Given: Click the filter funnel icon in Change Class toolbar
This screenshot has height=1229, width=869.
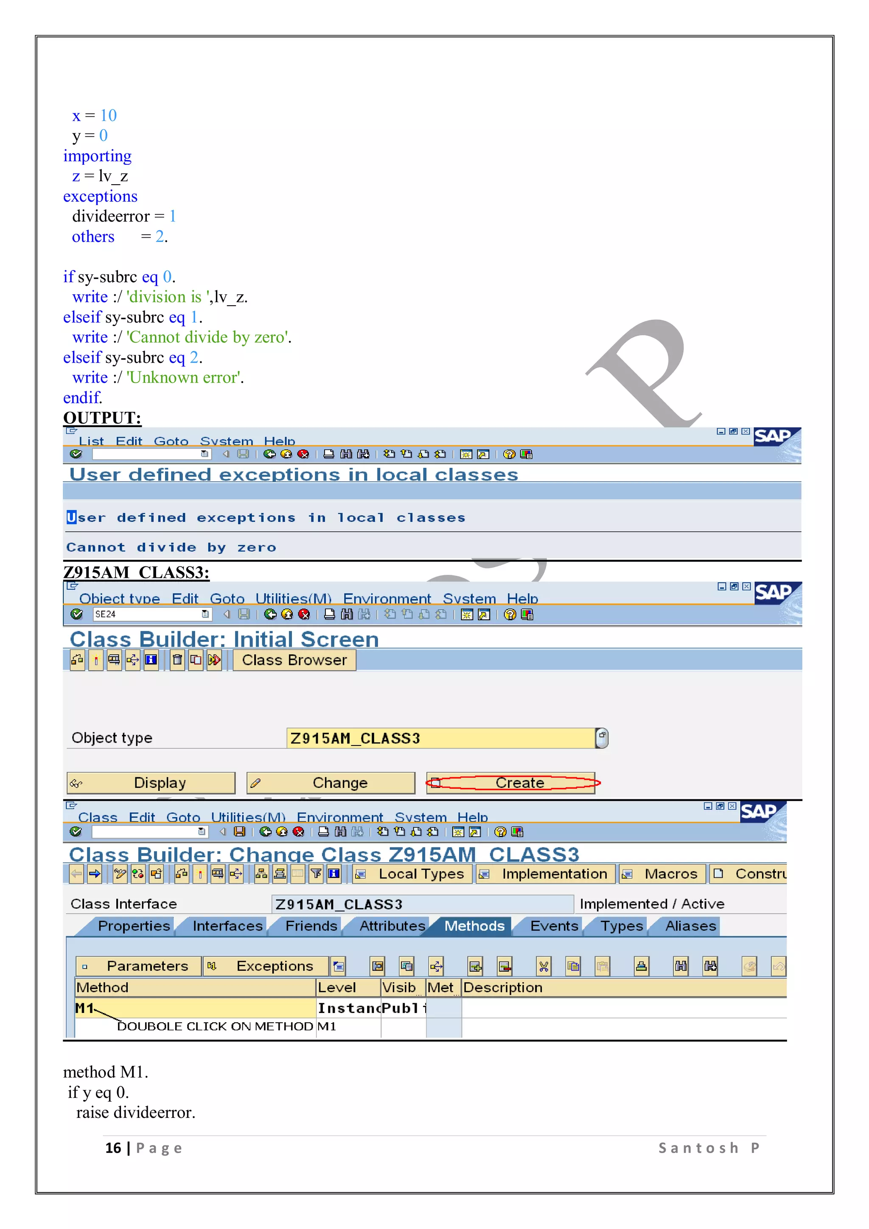Looking at the screenshot, I should click(316, 874).
